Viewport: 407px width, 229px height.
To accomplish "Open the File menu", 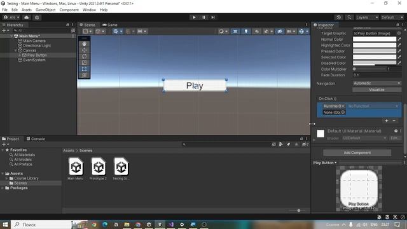I will coord(4,10).
